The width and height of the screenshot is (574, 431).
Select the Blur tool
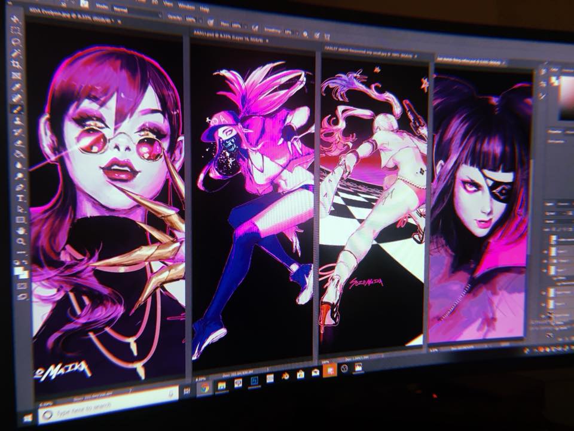tap(19, 165)
